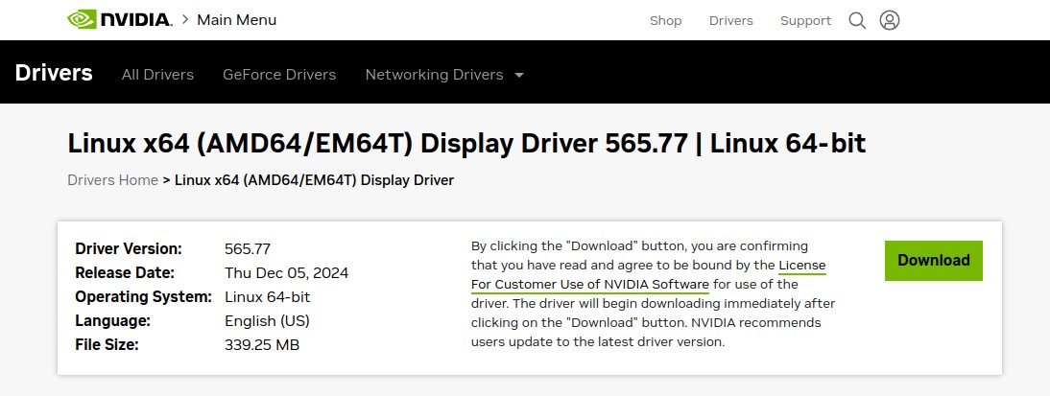Click the Language label
This screenshot has width=1050, height=396.
[x=112, y=321]
